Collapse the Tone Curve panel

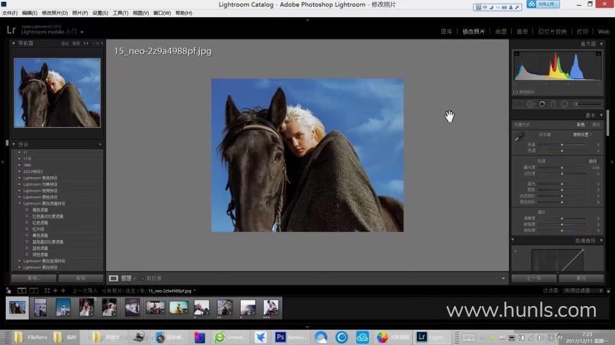tap(602, 241)
